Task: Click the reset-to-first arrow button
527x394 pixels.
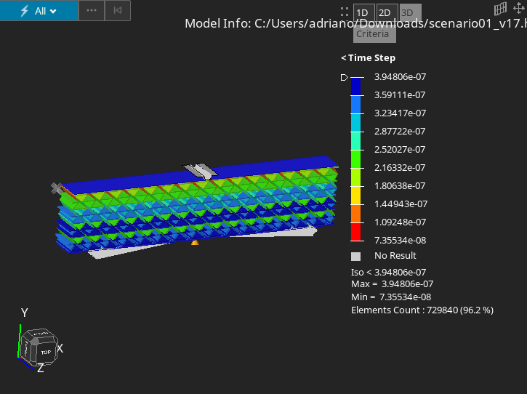Action: (118, 11)
